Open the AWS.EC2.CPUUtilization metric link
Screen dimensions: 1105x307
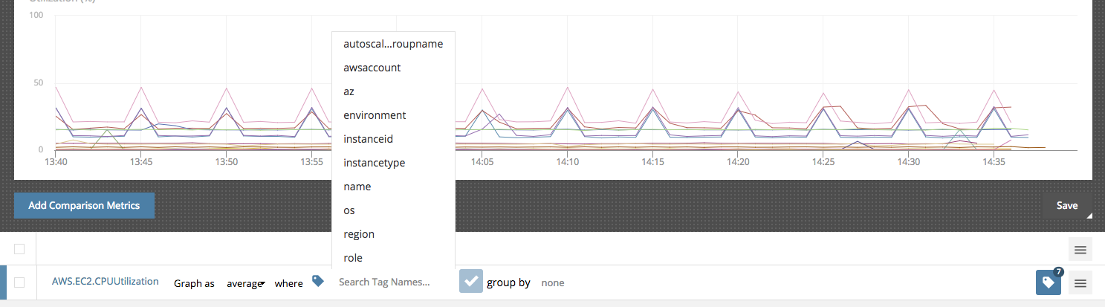(x=106, y=282)
